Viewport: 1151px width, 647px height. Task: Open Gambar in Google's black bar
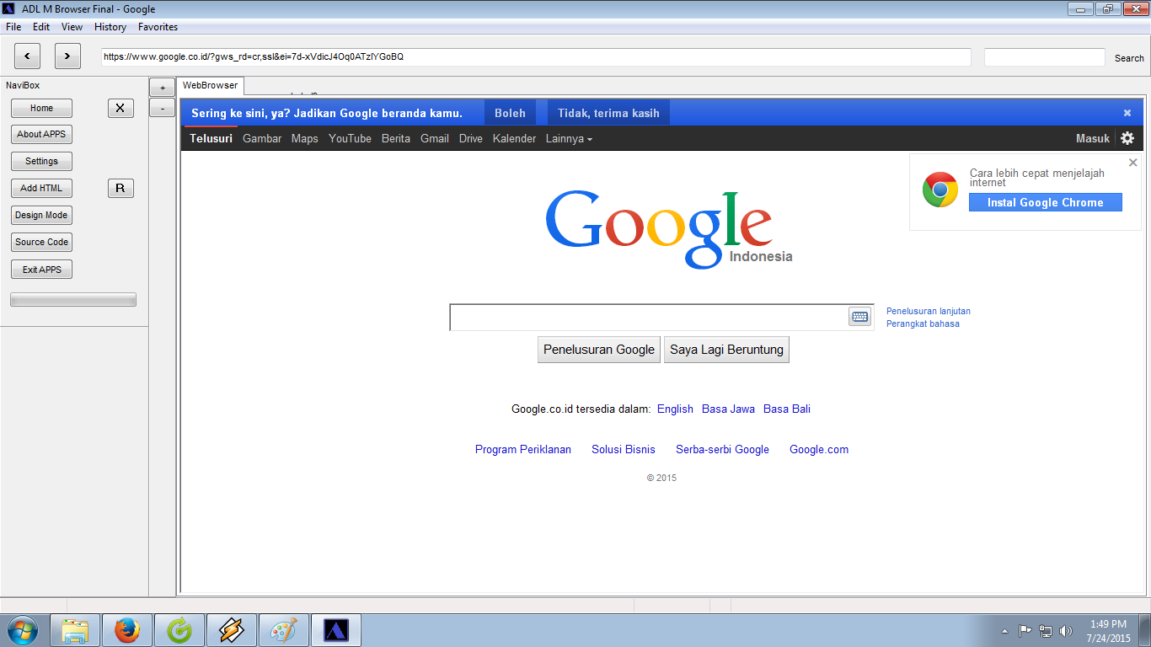tap(262, 138)
